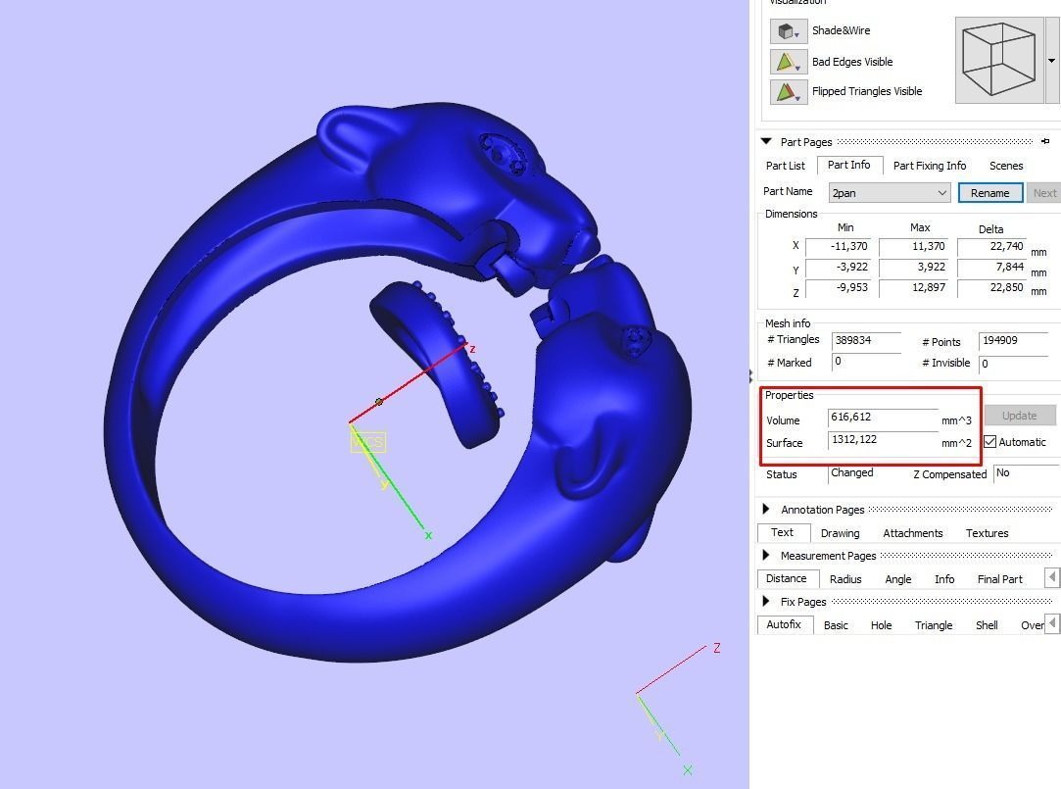Switch to the Scenes tab
The height and width of the screenshot is (789, 1061).
pyautogui.click(x=1005, y=166)
